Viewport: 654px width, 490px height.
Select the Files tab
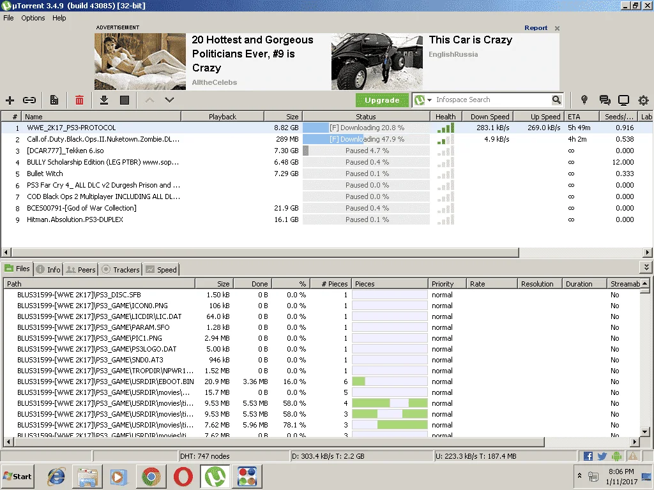tap(17, 269)
